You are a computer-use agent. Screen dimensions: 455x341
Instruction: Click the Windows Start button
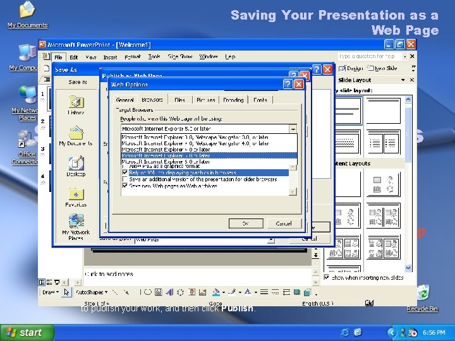27,332
